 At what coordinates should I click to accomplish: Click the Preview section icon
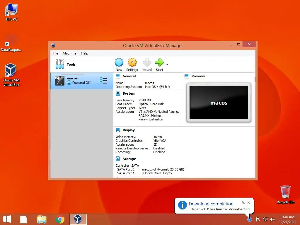[187, 76]
